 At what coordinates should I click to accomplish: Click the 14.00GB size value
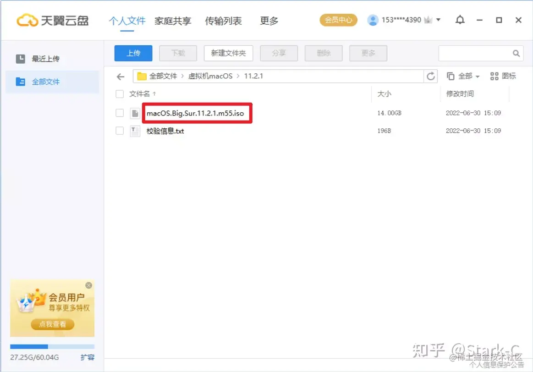click(x=389, y=113)
